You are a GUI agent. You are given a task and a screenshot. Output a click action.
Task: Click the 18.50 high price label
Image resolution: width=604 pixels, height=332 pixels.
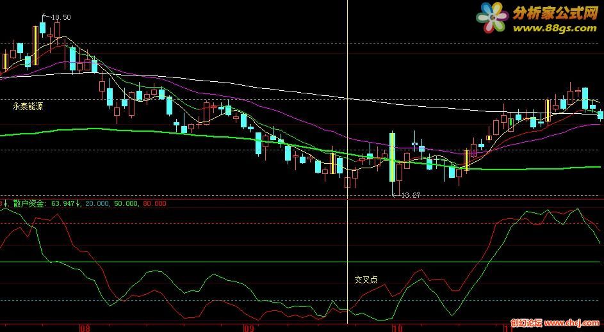click(61, 17)
